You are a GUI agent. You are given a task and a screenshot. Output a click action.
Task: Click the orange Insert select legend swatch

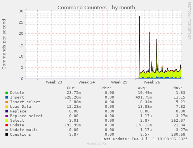tap(7, 102)
